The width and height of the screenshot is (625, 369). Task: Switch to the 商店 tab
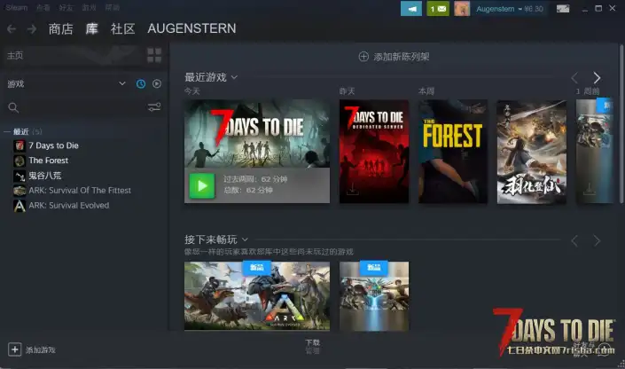(61, 28)
